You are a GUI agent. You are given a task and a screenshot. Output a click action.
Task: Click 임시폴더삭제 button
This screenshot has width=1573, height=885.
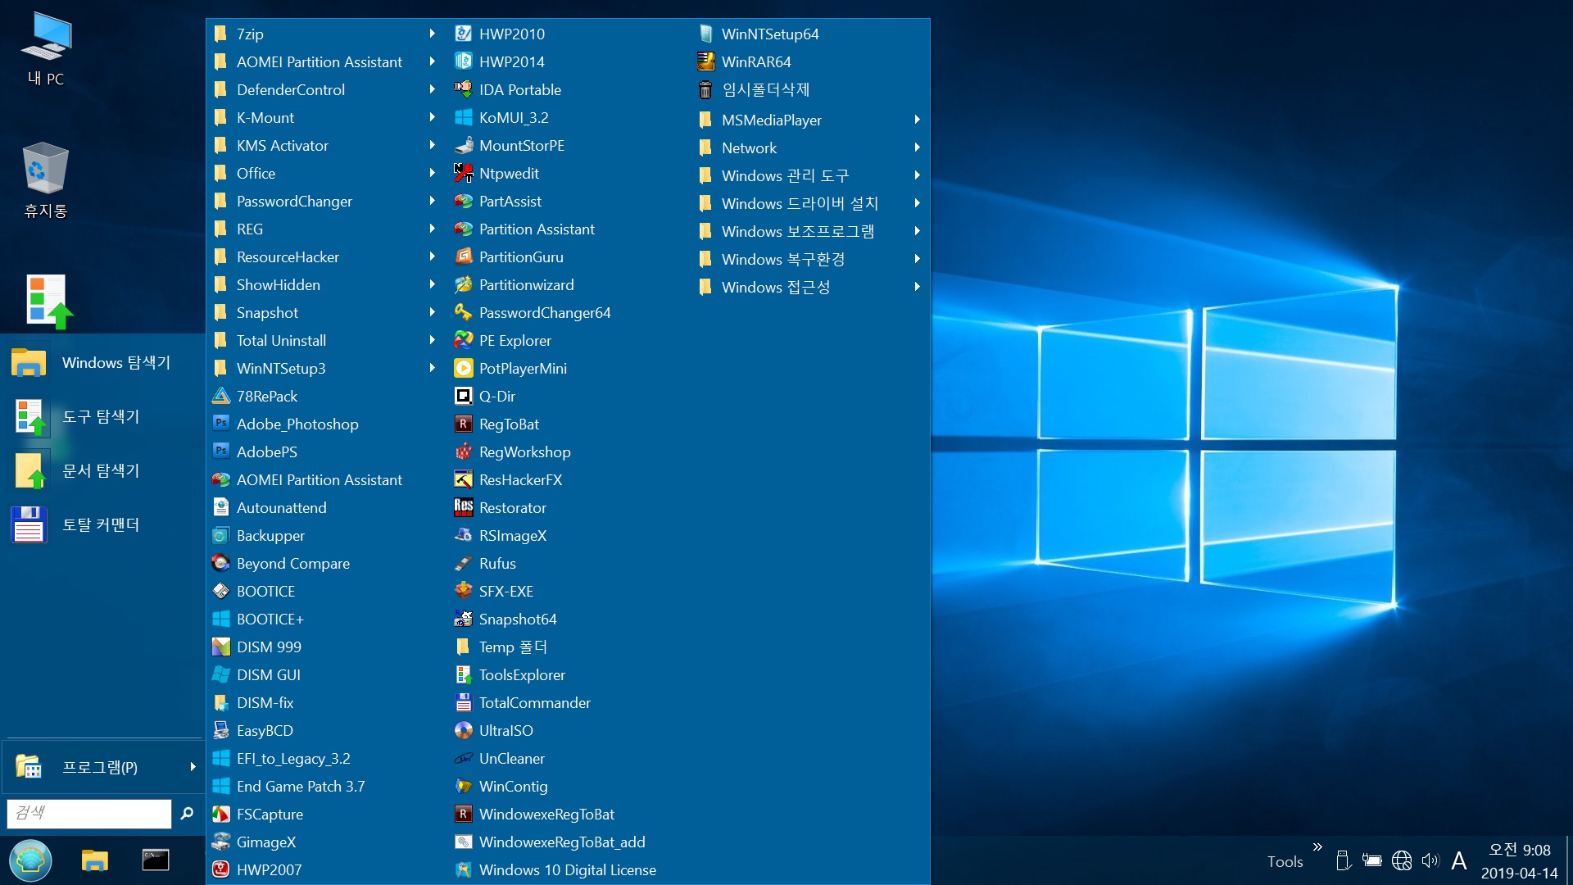click(x=767, y=91)
